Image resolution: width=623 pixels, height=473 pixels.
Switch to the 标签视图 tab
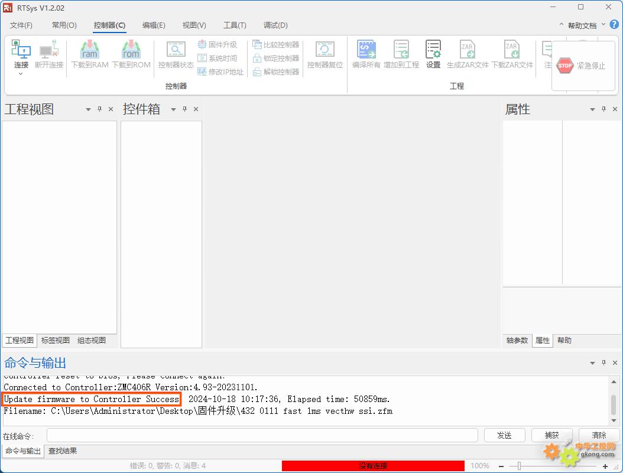[55, 340]
